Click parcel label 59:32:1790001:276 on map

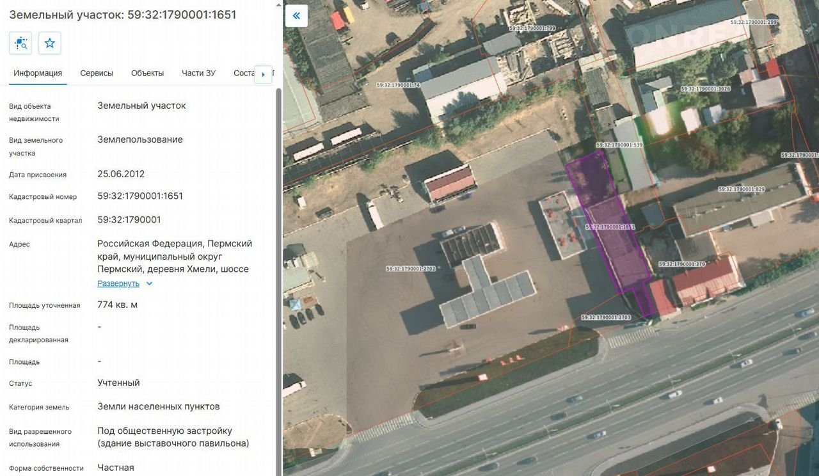point(681,264)
